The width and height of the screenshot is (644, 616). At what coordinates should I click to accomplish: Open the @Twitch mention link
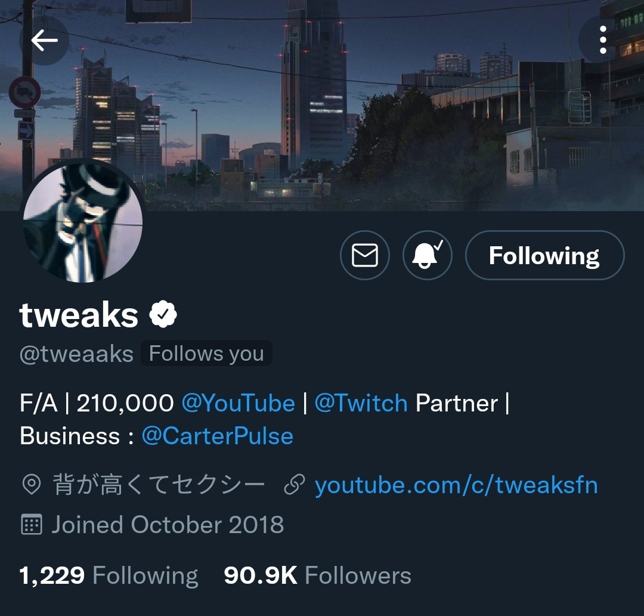point(361,403)
